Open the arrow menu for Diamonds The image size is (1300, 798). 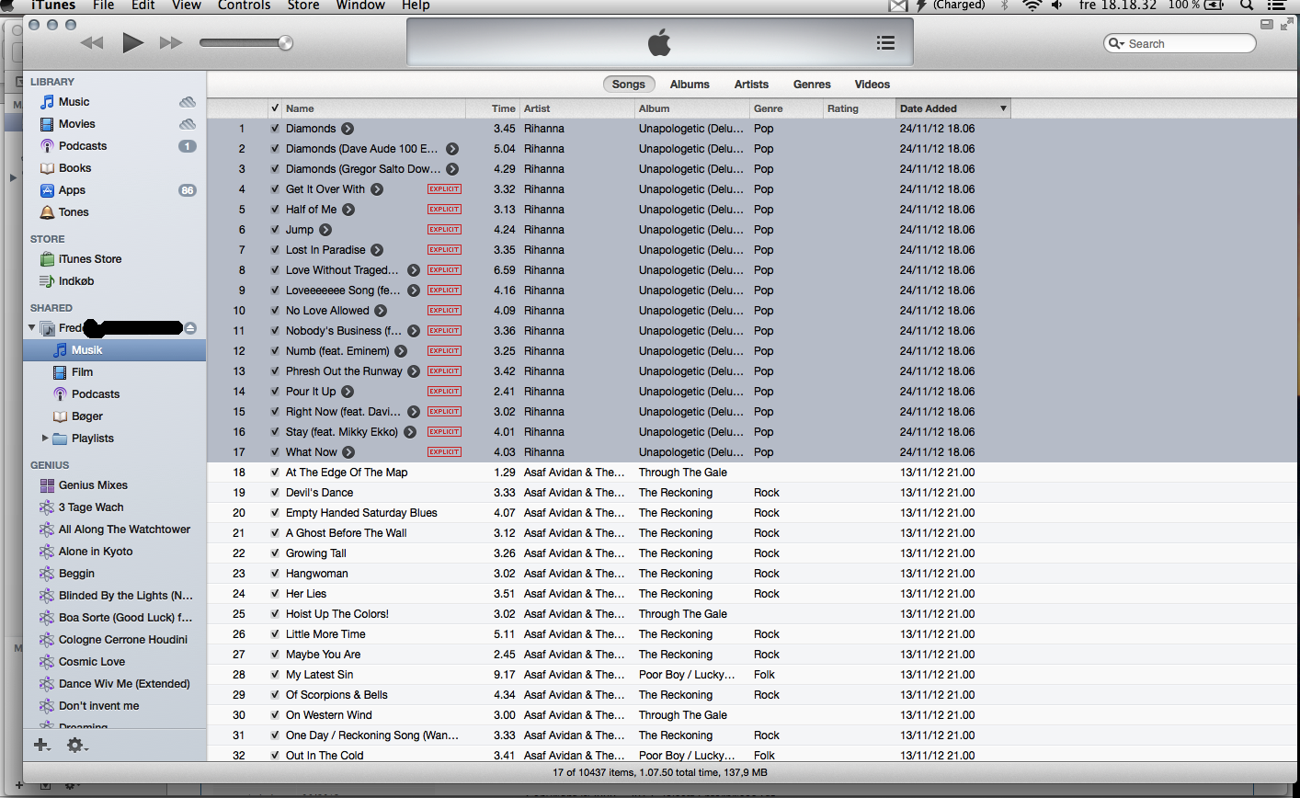348,129
